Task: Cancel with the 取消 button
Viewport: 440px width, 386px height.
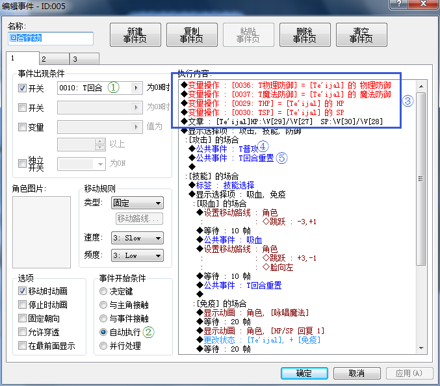Action: pos(357,373)
